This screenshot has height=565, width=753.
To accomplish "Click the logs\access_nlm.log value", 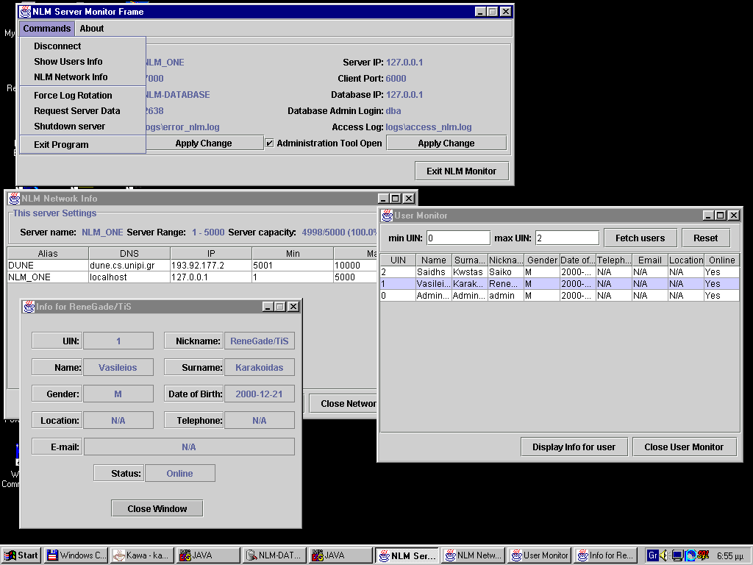I will click(x=429, y=127).
